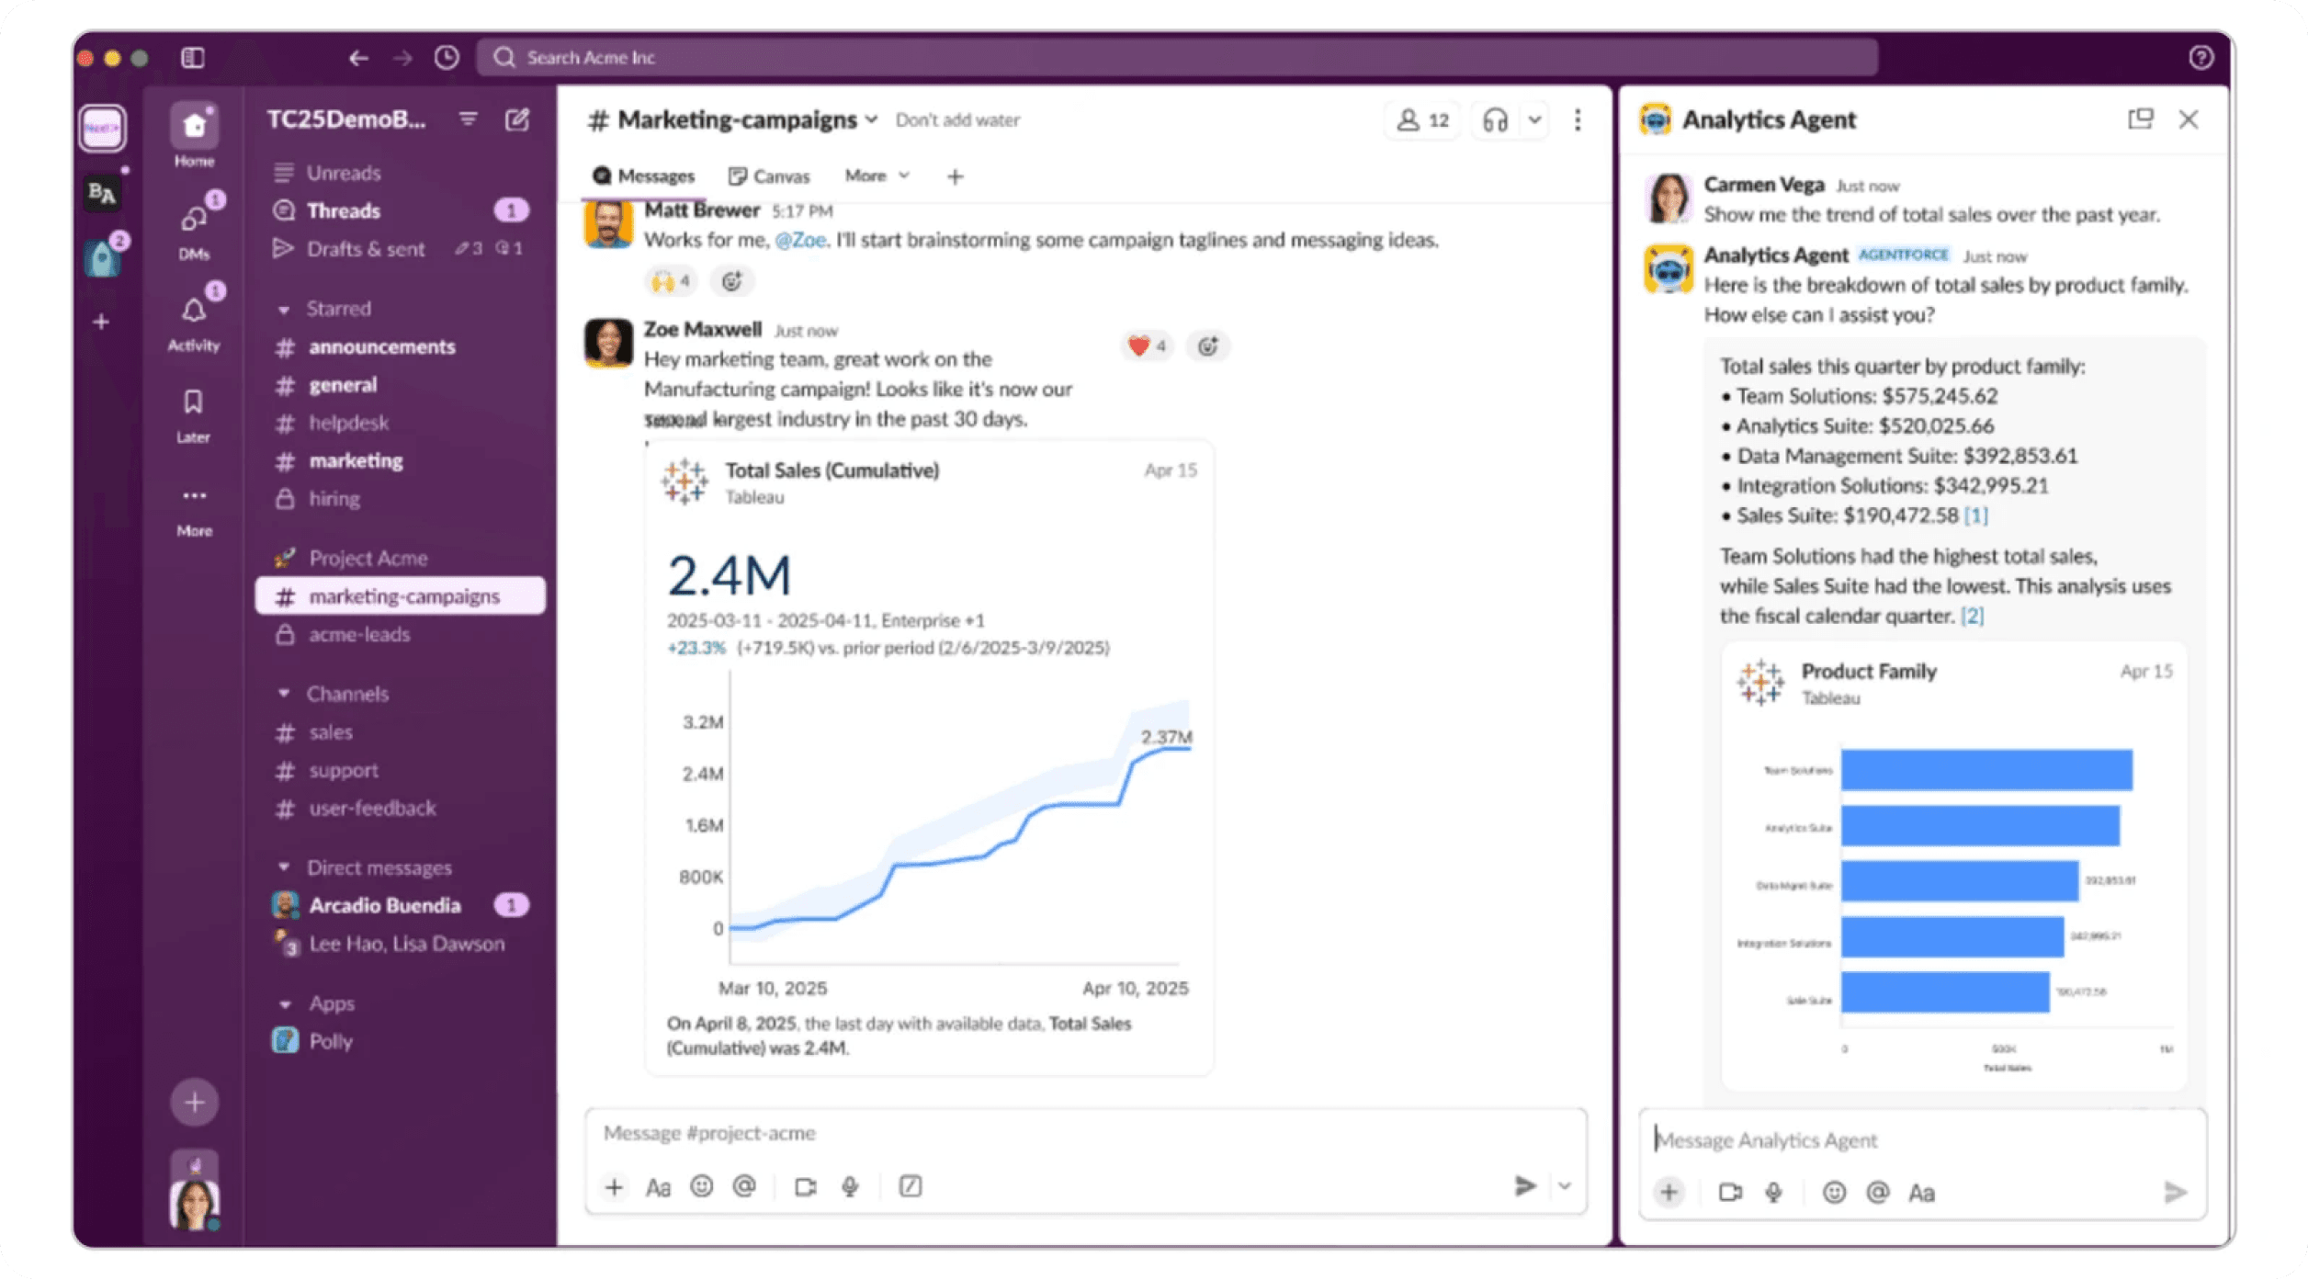Collapse the Starred section
The image size is (2308, 1280).
[x=284, y=310]
